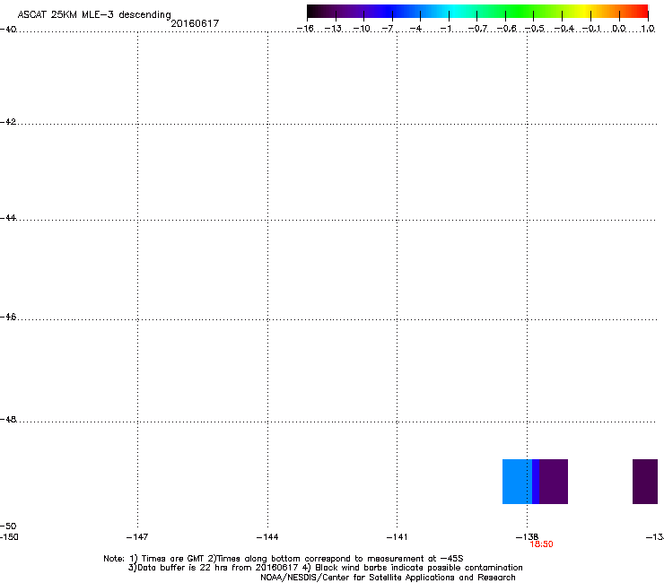Click the -7 colorbar tick label
Image resolution: width=664 pixels, height=583 pixels.
388,29
